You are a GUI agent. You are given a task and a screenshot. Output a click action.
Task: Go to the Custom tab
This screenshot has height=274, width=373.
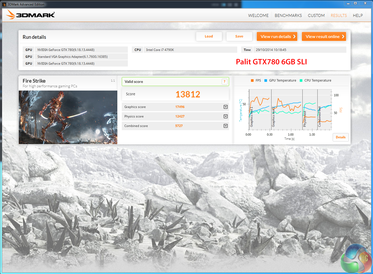[316, 16]
